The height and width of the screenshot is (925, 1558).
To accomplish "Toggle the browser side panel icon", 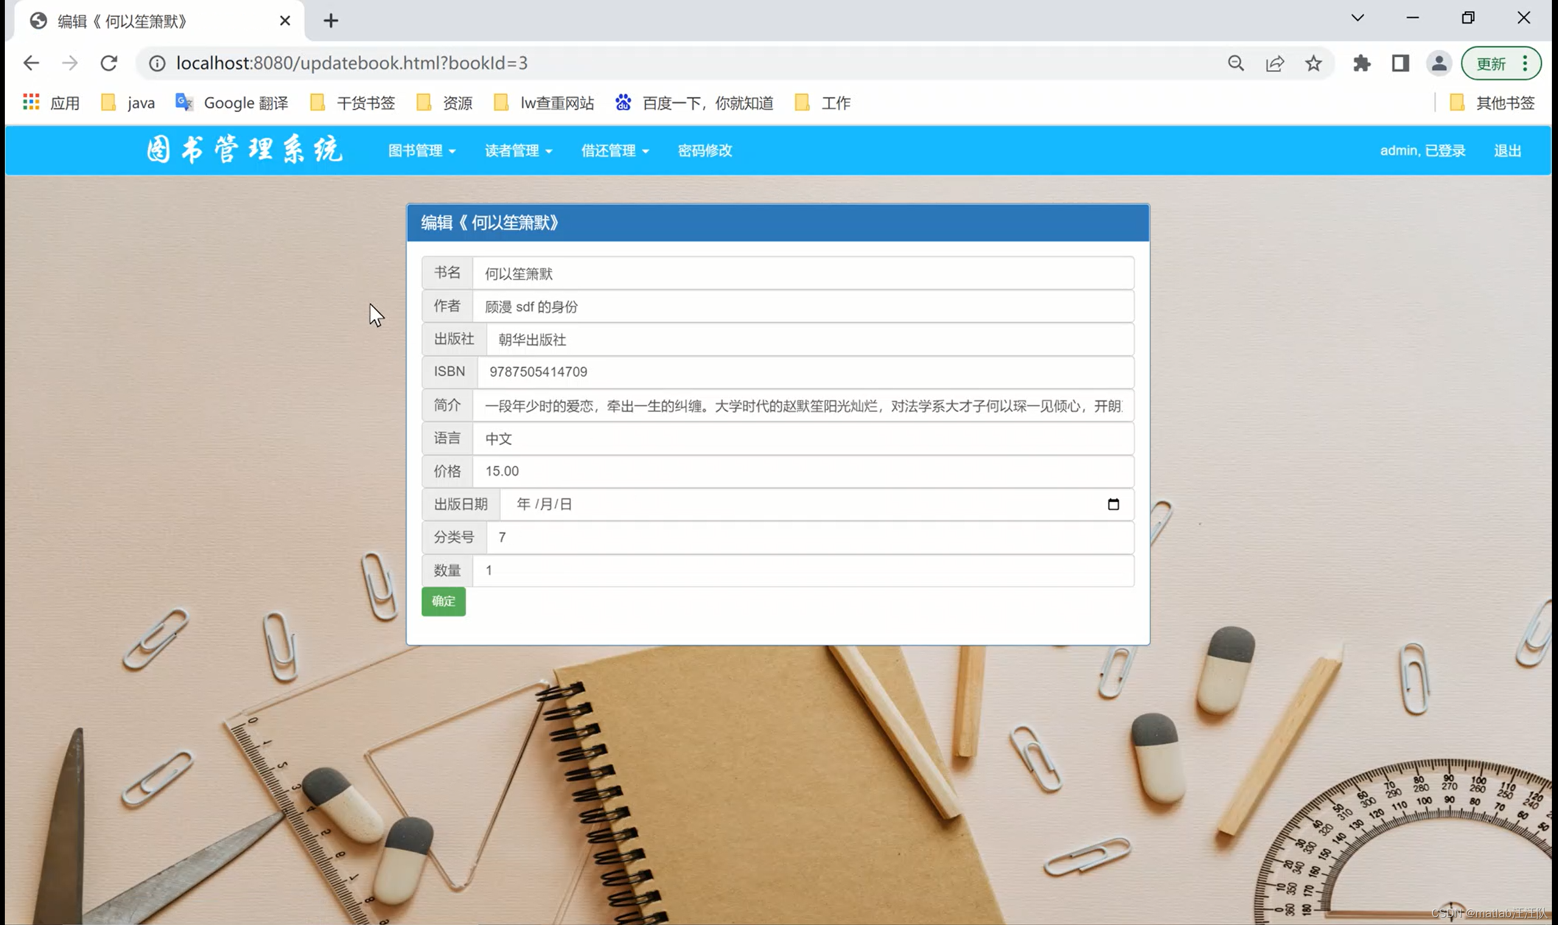I will coord(1400,63).
